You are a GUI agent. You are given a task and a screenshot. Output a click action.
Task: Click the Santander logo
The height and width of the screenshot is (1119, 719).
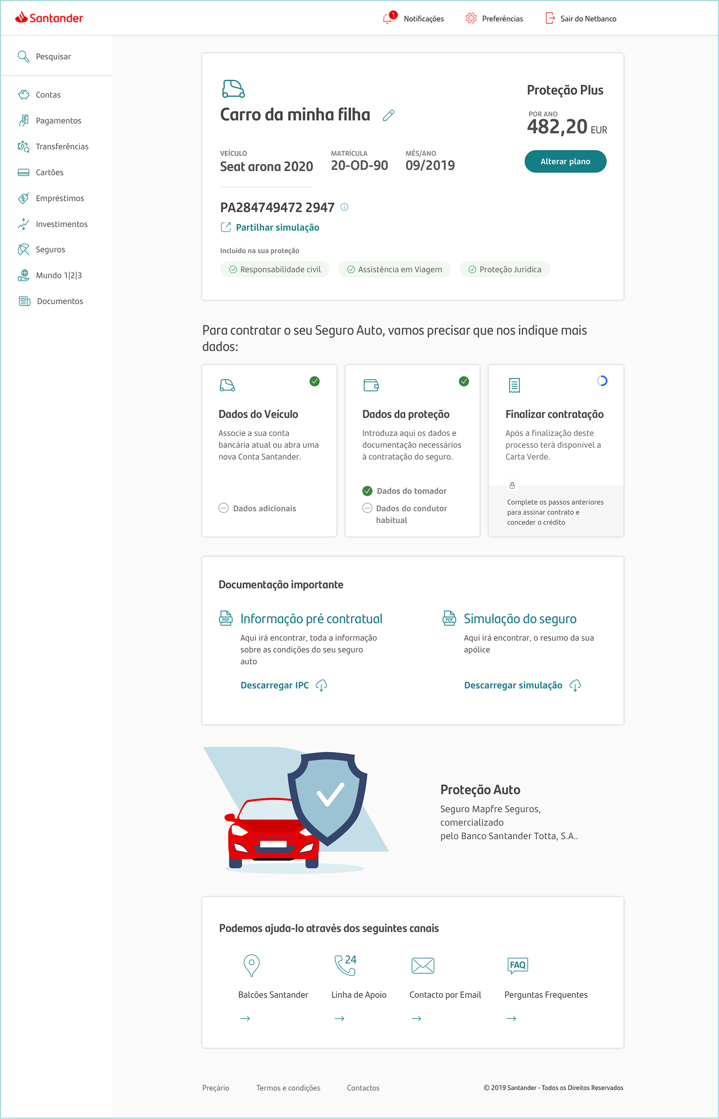pyautogui.click(x=49, y=18)
